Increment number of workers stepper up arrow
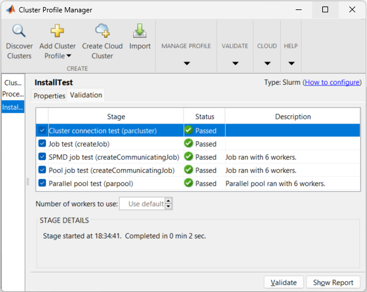The width and height of the screenshot is (367, 292). pyautogui.click(x=168, y=201)
